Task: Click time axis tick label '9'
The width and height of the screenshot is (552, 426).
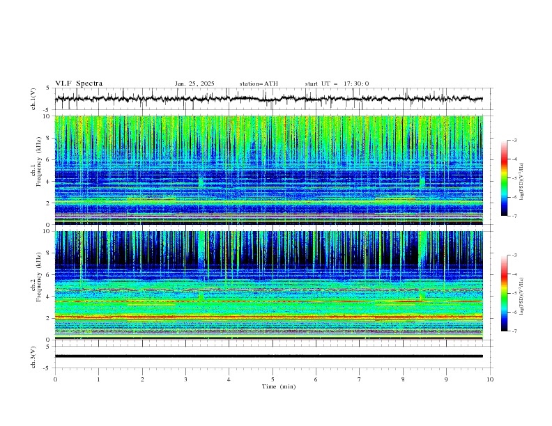Action: pos(446,379)
